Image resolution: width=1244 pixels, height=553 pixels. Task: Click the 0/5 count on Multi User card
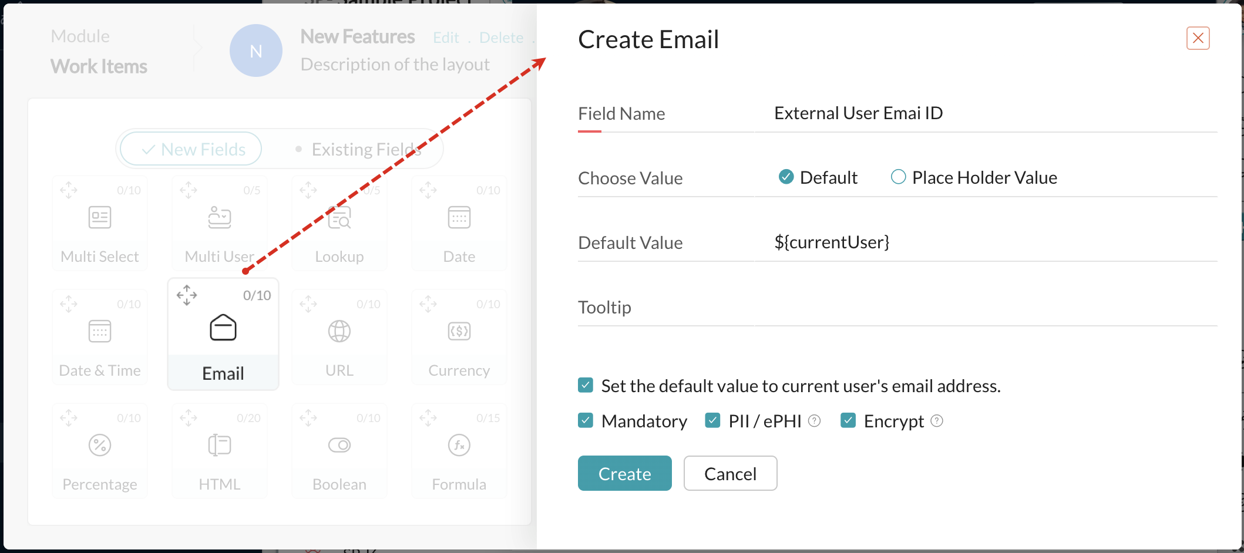coord(252,190)
